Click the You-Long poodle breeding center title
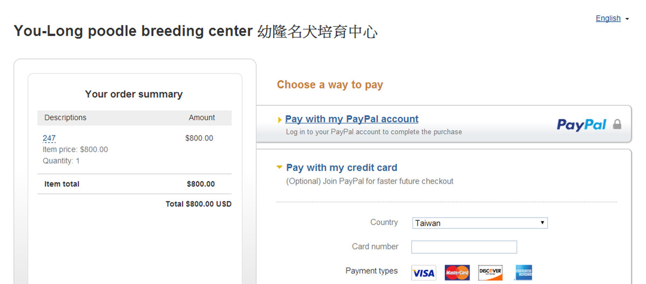The width and height of the screenshot is (646, 284). [x=195, y=31]
